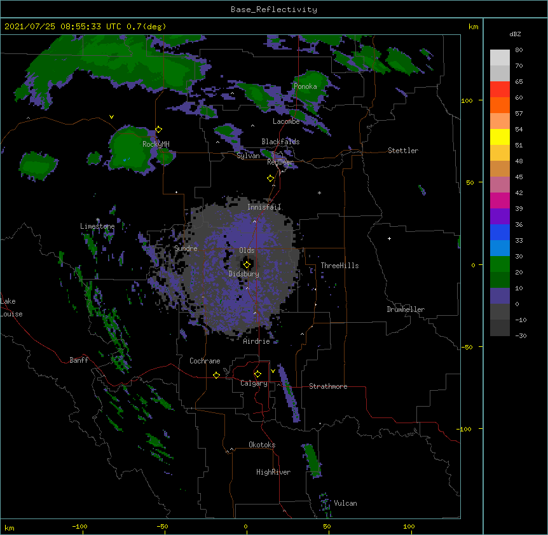Click the km unit label at top right
The width and height of the screenshot is (548, 535).
click(474, 27)
